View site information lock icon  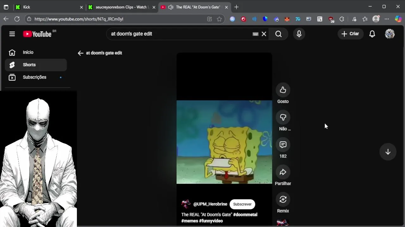click(x=29, y=19)
